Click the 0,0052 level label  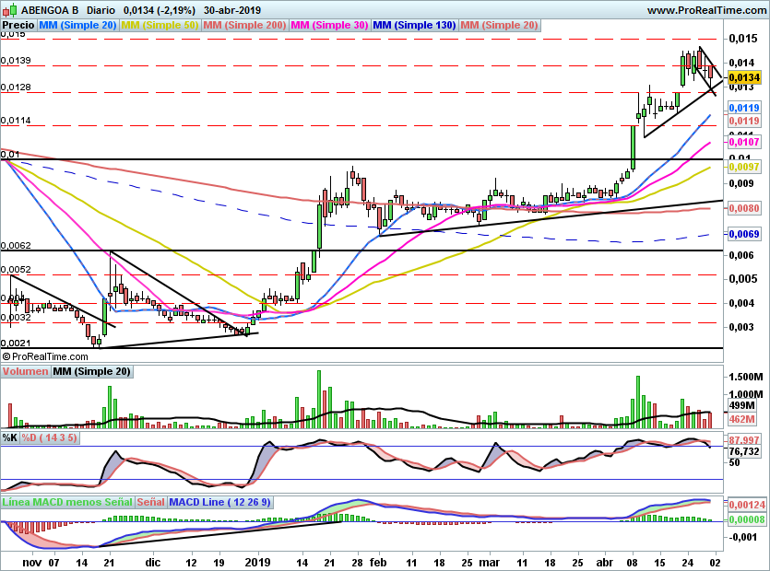tap(16, 269)
